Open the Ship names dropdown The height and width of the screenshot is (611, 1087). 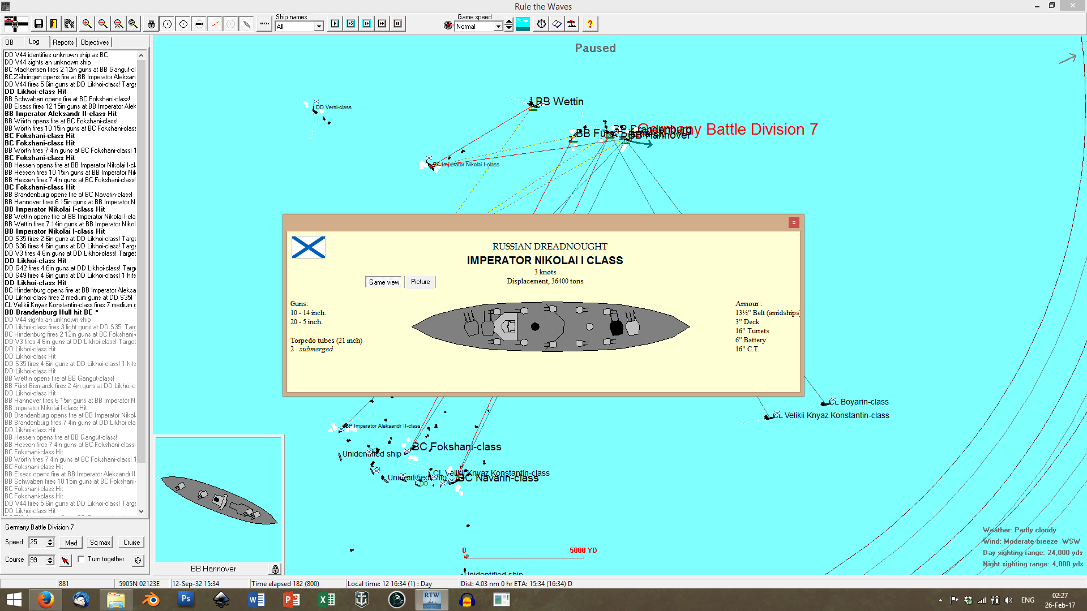319,27
